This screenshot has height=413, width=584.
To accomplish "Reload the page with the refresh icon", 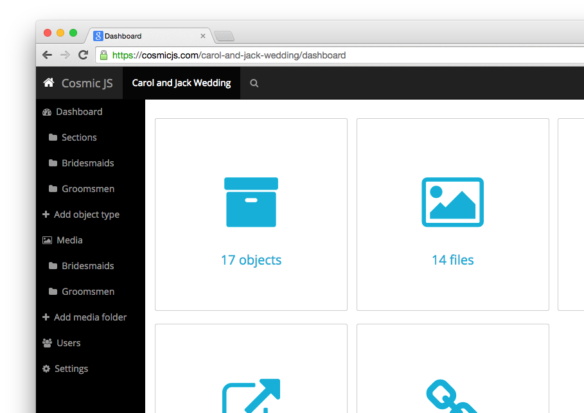I will (83, 55).
